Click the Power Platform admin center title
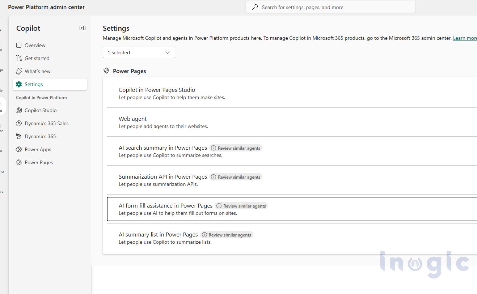The image size is (477, 294). click(x=46, y=7)
